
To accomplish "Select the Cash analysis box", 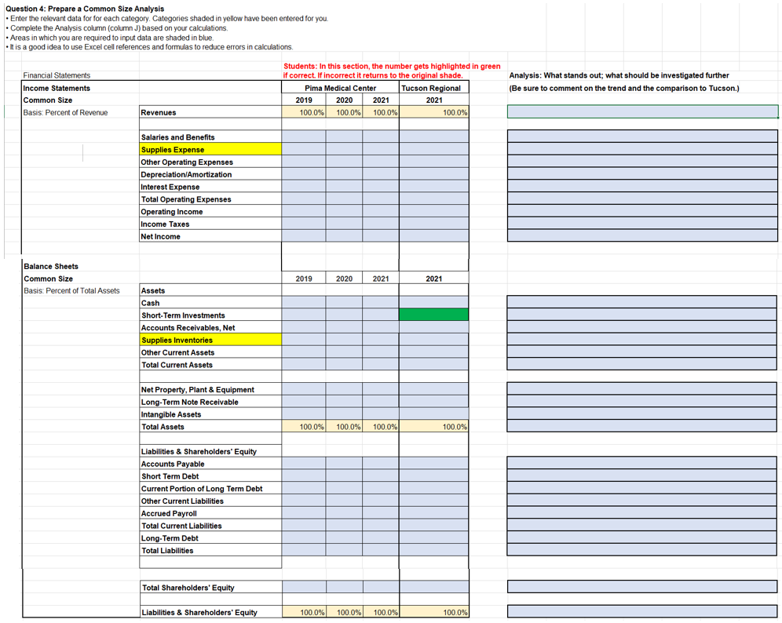I will pos(642,301).
